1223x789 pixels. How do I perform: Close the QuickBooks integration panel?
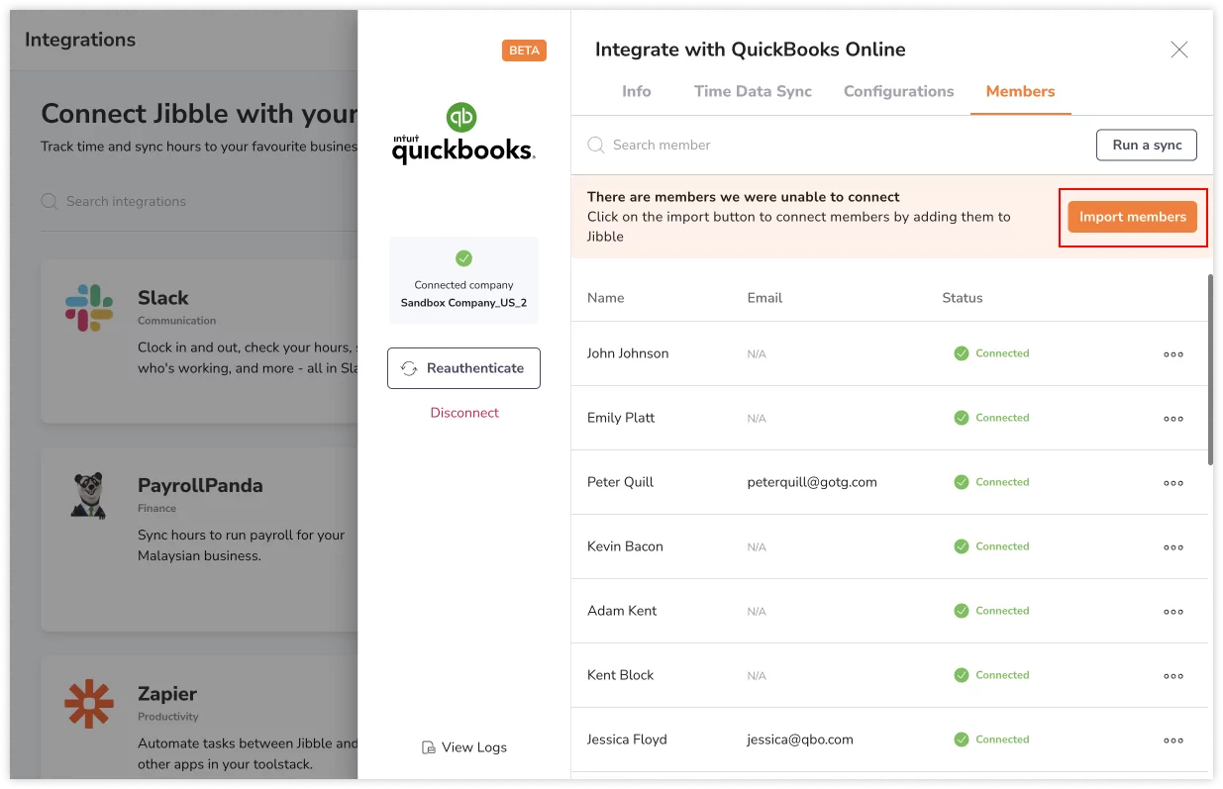pos(1178,49)
